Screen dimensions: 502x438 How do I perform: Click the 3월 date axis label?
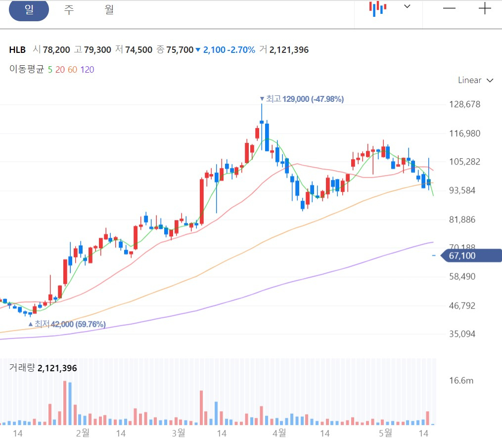(179, 433)
